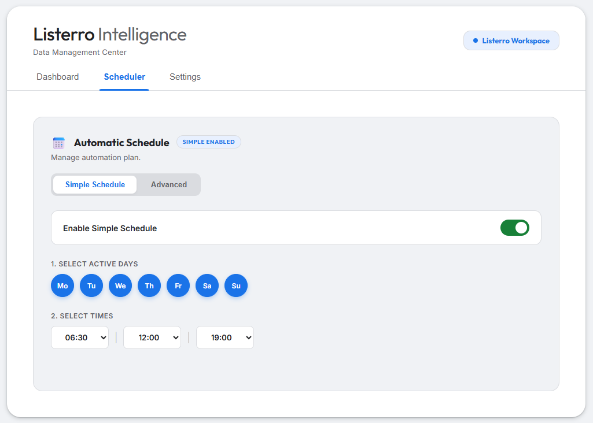Select the Scheduler tab

(x=124, y=77)
